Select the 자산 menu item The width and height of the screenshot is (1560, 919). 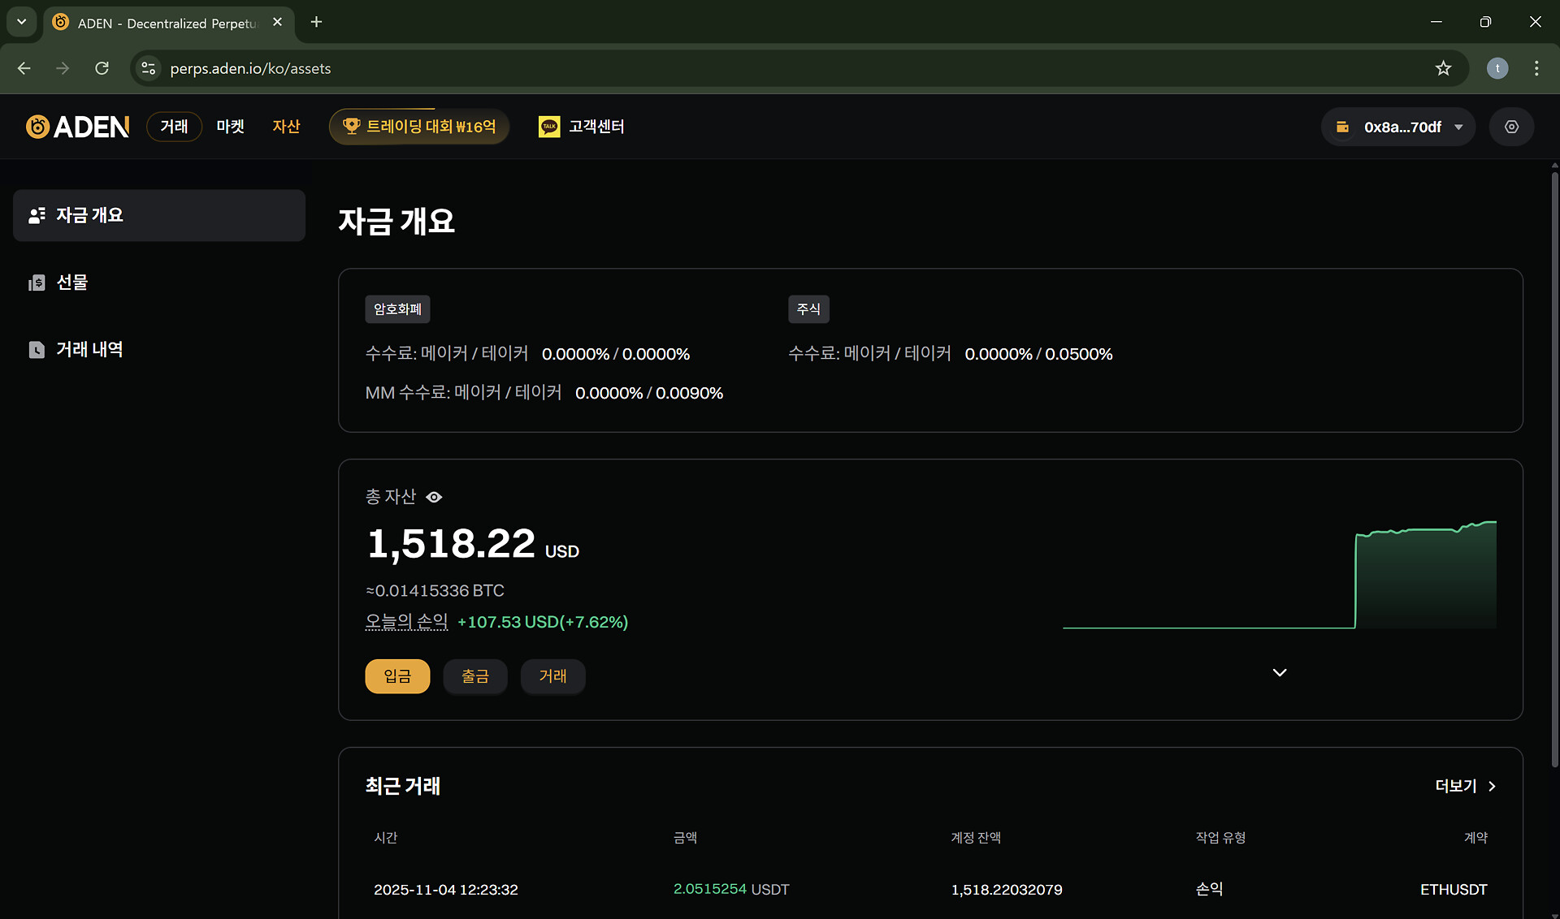point(286,127)
